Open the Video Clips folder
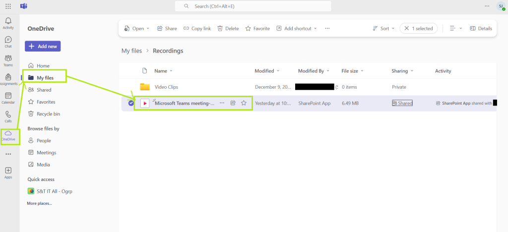 [166, 87]
